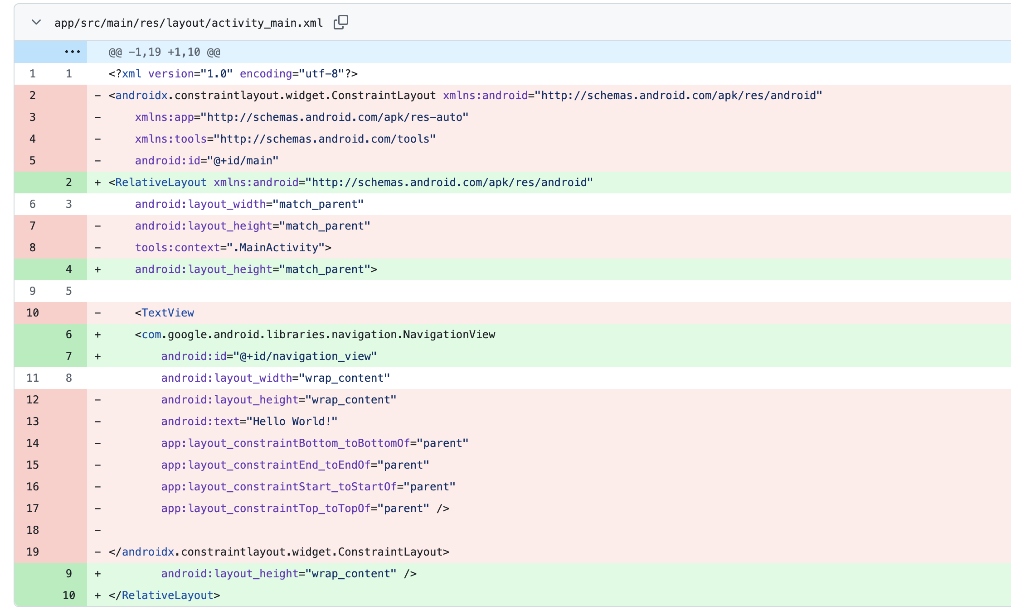Click added line number 7
1011x614 pixels.
pos(69,356)
